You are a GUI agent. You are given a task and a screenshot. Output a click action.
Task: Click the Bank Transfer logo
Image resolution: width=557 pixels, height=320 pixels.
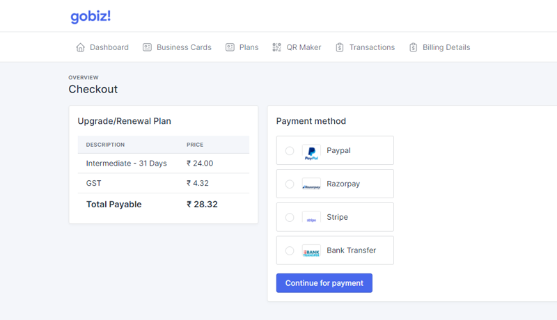[x=311, y=251]
